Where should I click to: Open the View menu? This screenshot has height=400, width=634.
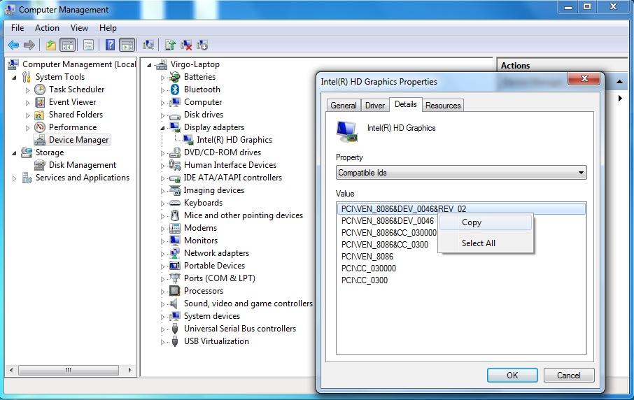(79, 28)
